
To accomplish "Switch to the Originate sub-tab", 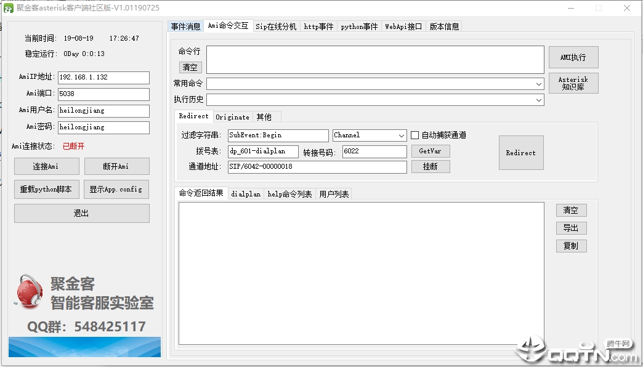I will 233,117.
